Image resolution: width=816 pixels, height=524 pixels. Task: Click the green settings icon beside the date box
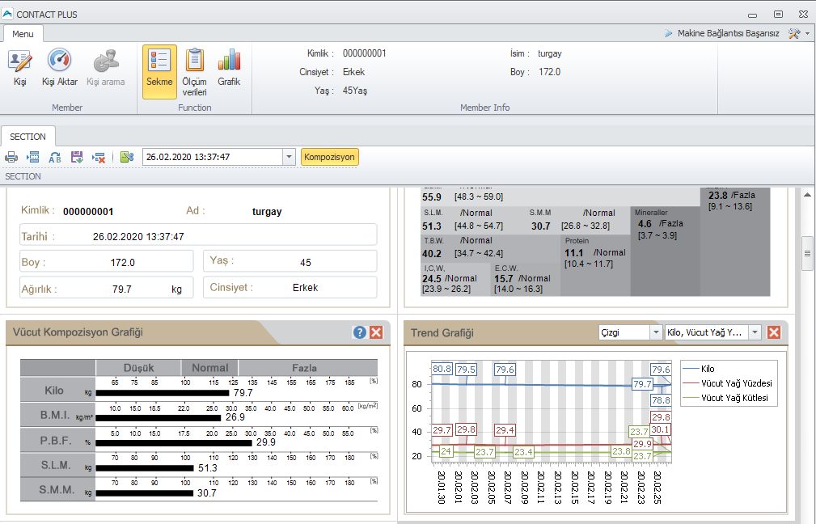pyautogui.click(x=127, y=157)
